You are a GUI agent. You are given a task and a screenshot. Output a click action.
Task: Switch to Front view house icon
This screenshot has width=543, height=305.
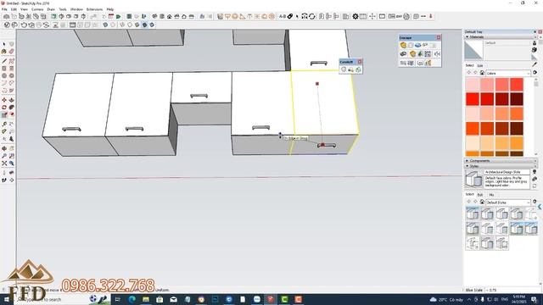[x=170, y=16]
